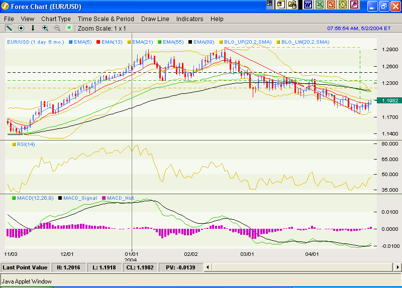Screen dimensions: 402x288
Task: Zoom out with the magnifier minus icon
Action: point(57,28)
